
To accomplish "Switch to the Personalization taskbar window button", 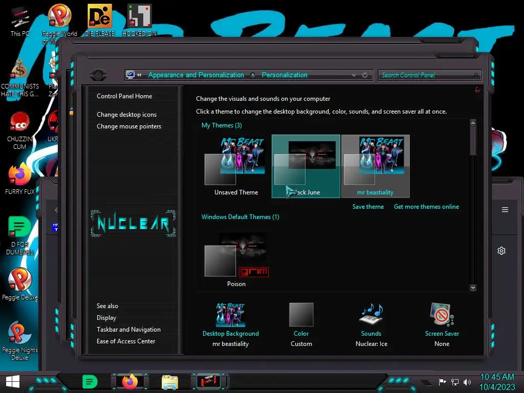I will (x=209, y=382).
